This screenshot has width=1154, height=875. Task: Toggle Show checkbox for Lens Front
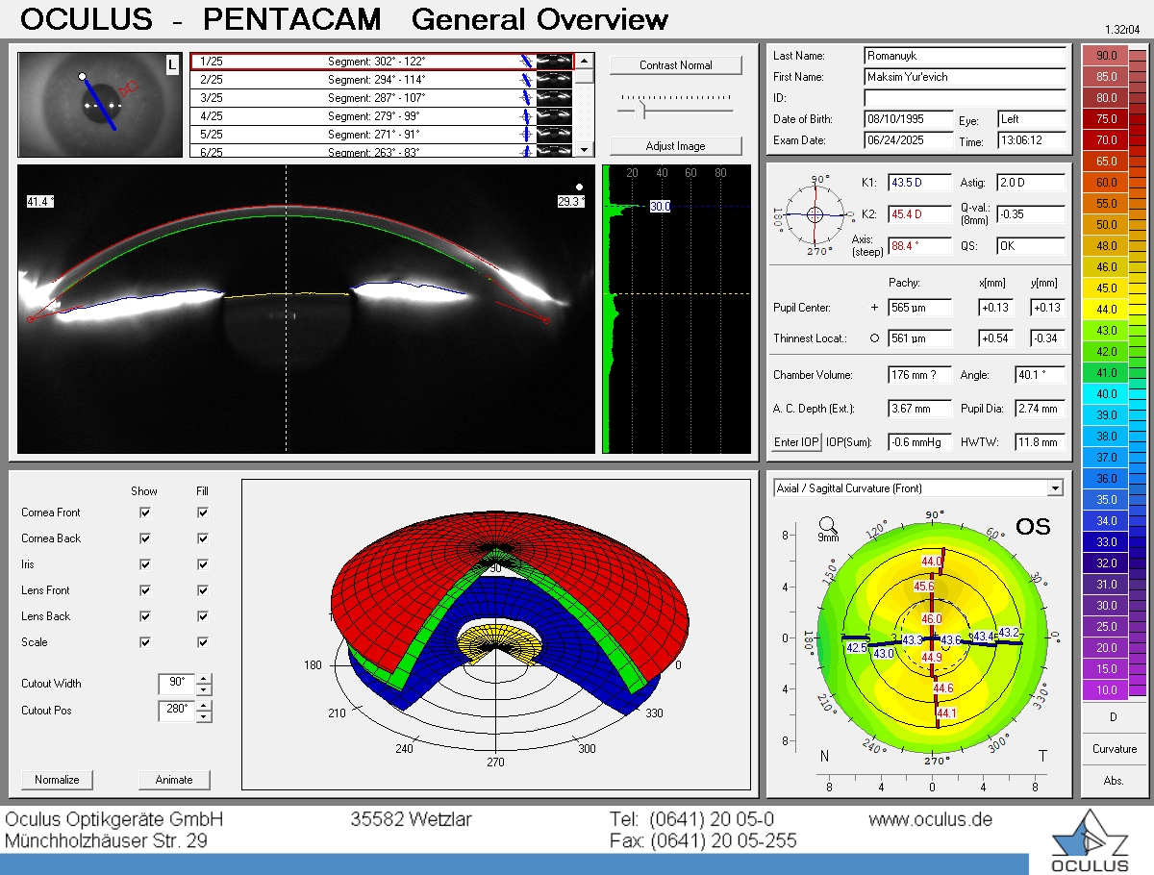point(144,590)
